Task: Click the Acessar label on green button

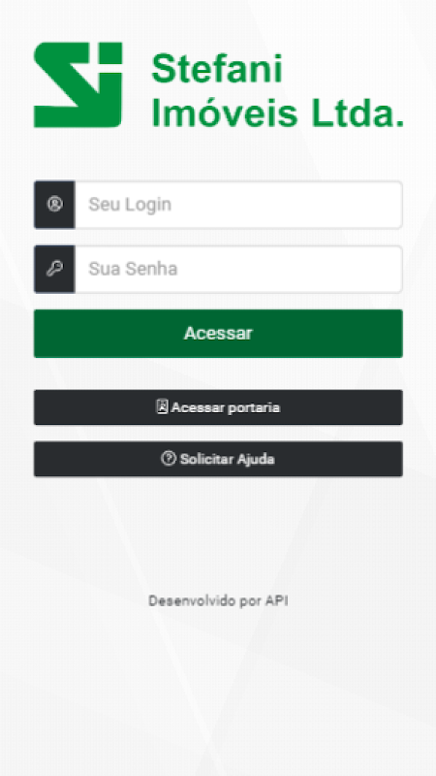Action: click(x=218, y=333)
